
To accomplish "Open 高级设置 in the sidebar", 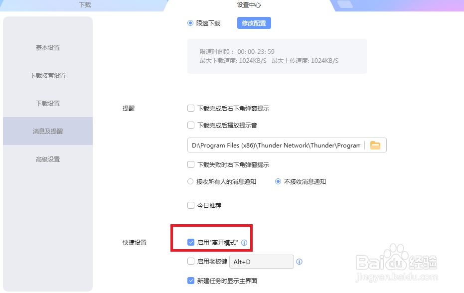I will (x=48, y=159).
